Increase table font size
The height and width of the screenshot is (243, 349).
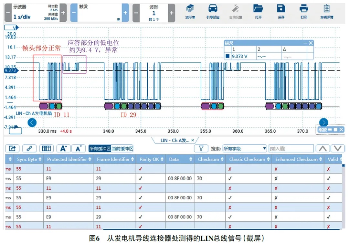[x=64, y=149]
